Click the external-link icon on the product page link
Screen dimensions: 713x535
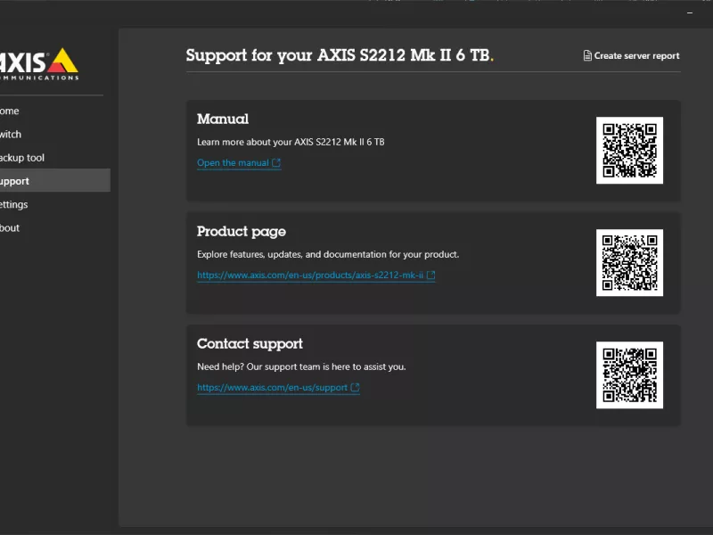430,276
